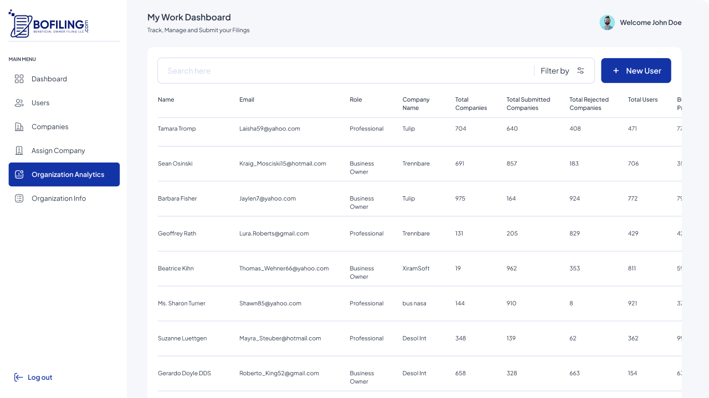Image resolution: width=709 pixels, height=398 pixels.
Task: Click the filter sliders icon
Action: tap(580, 71)
